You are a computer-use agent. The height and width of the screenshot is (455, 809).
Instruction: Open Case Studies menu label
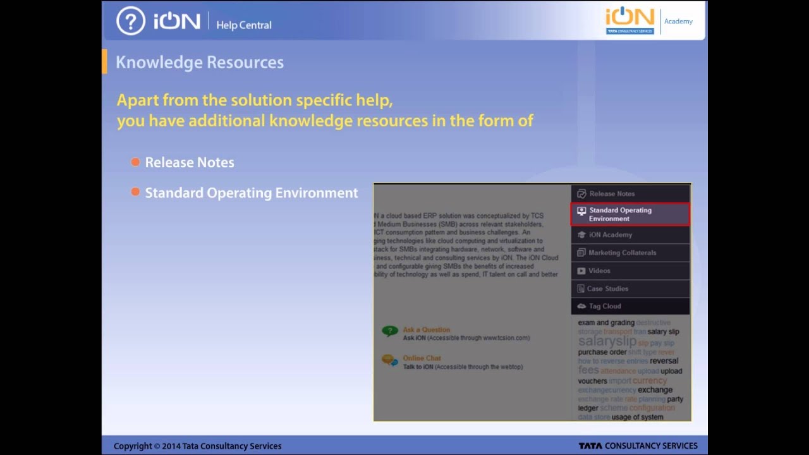[607, 288]
